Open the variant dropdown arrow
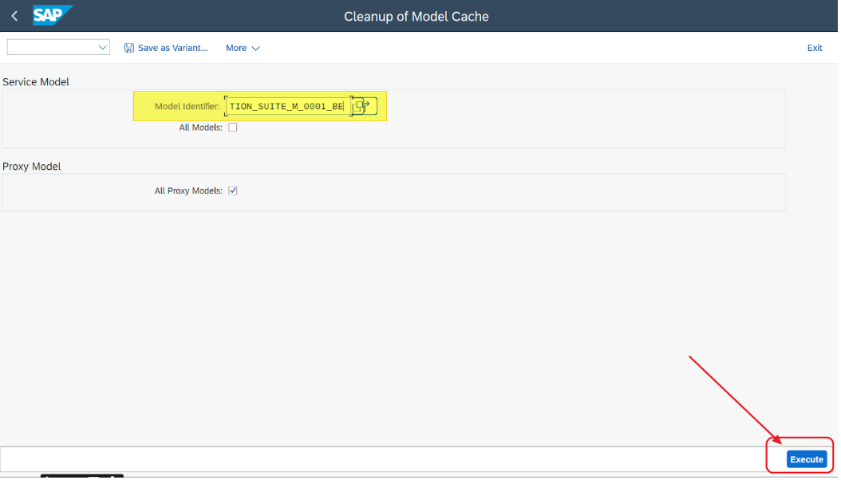 click(102, 48)
